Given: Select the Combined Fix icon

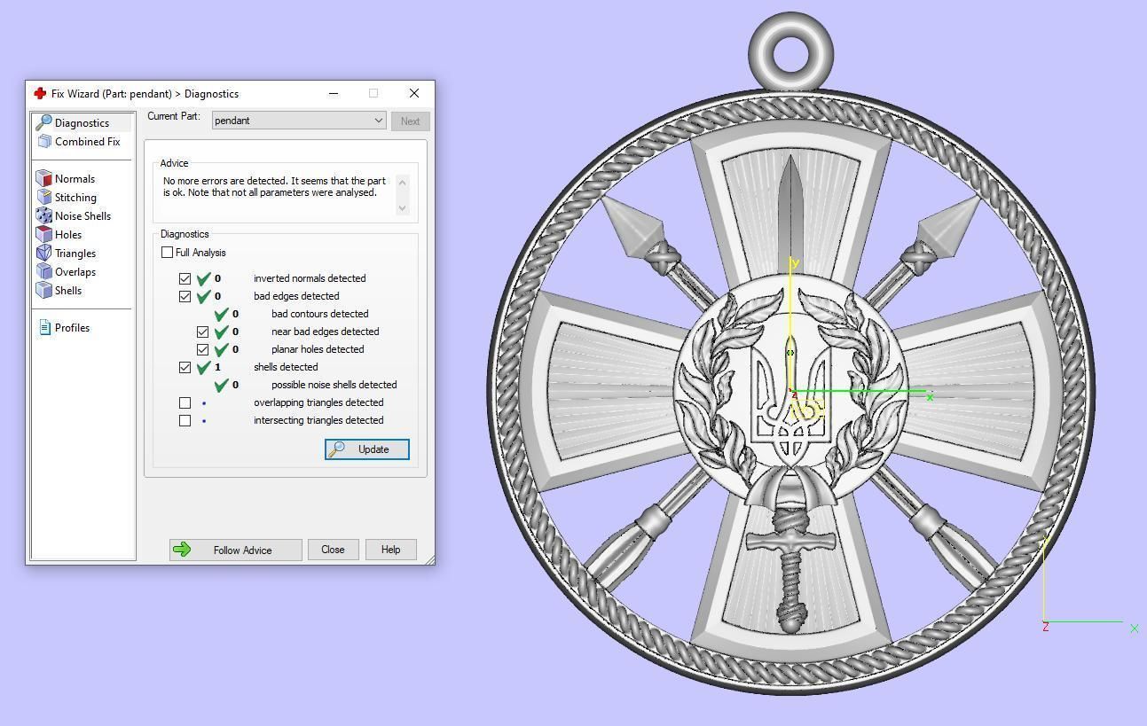Looking at the screenshot, I should pos(44,142).
